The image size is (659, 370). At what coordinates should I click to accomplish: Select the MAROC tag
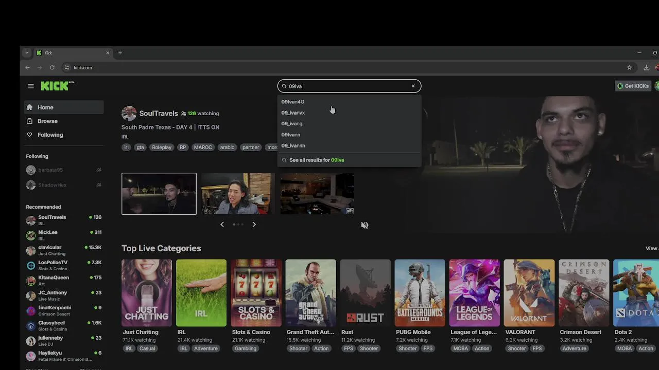[x=203, y=147]
